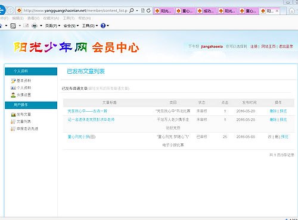The height and width of the screenshot is (220, 298).
Task: Click 预览 in the 党在我心中——古诗一首 row
Action: pos(283,111)
